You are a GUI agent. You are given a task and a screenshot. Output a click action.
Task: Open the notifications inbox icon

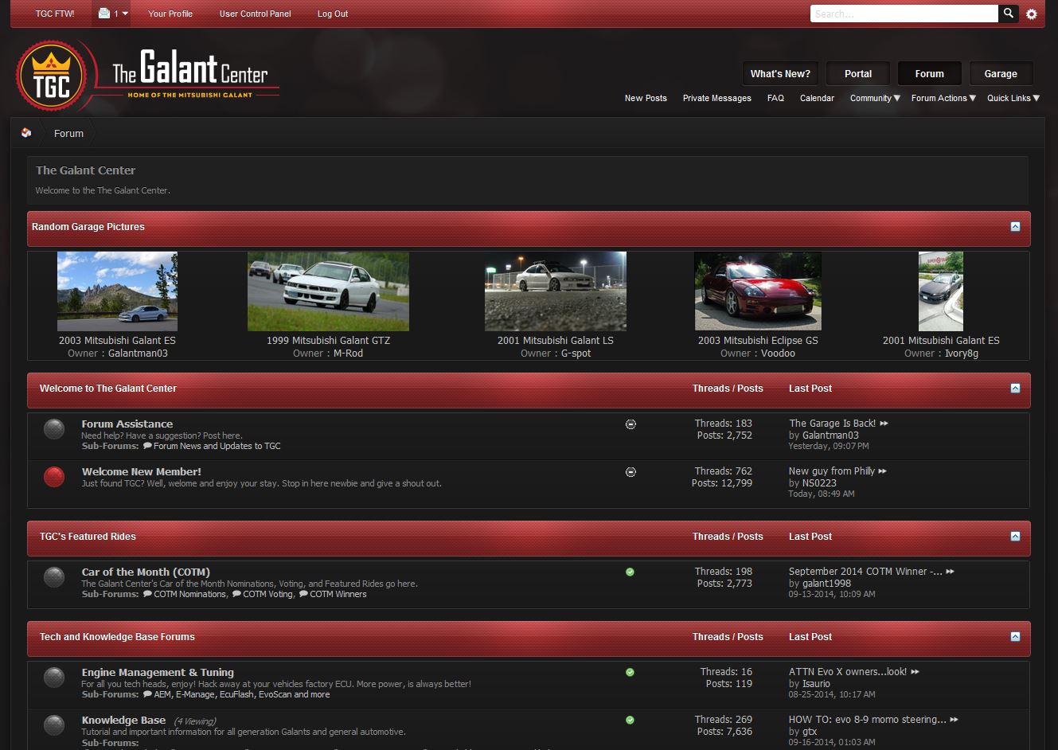(x=104, y=14)
